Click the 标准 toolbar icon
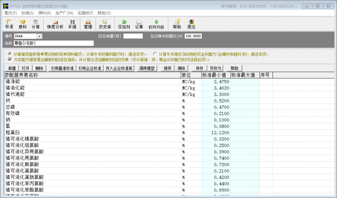This screenshot has width=337, height=198. pos(9,24)
